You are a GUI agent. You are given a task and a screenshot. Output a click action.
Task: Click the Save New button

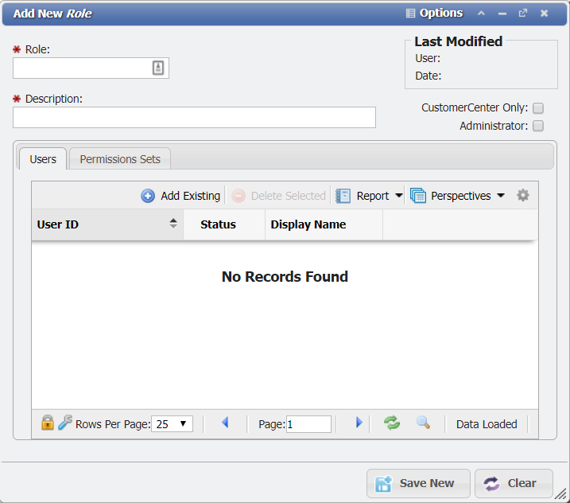click(x=417, y=483)
